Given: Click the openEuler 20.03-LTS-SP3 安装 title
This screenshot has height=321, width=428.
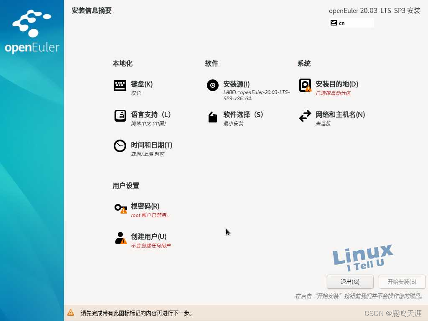Looking at the screenshot, I should click(374, 10).
